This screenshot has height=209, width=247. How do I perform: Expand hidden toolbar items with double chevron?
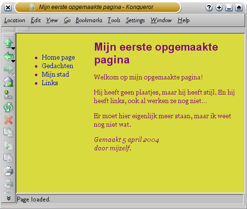point(9,198)
